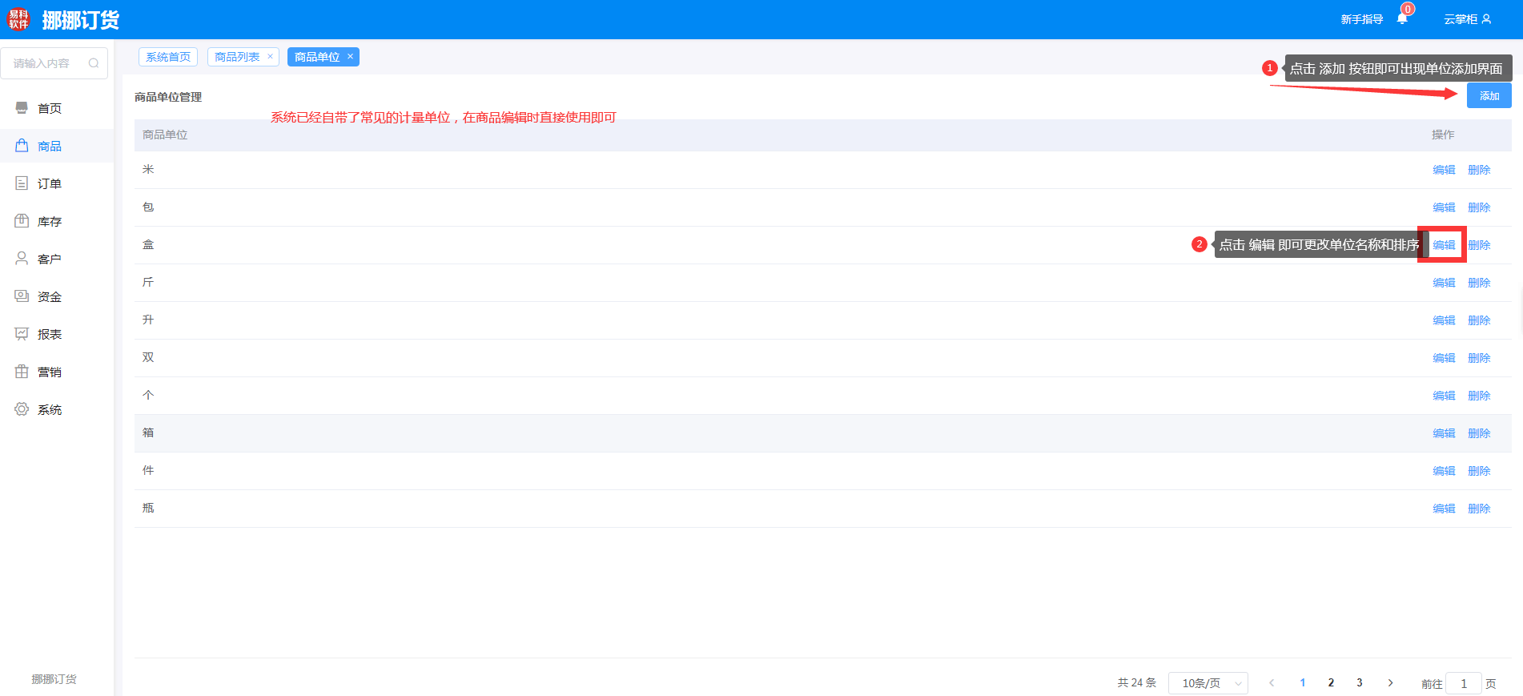
Task: Switch to the 系统首页 tab
Action: (x=168, y=57)
